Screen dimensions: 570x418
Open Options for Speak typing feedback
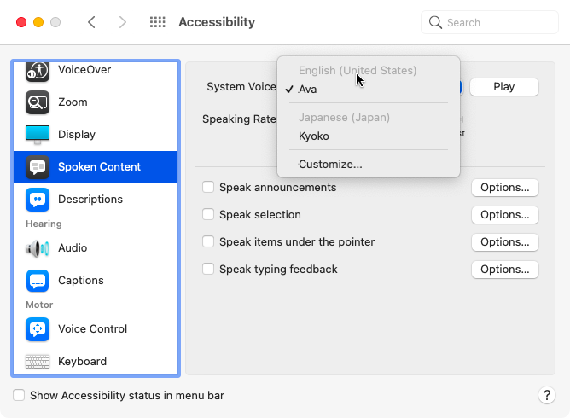click(x=504, y=270)
